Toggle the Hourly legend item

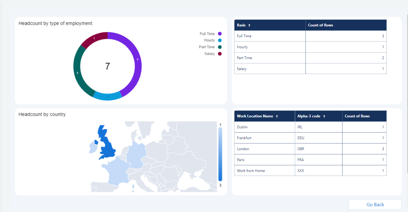pyautogui.click(x=209, y=40)
